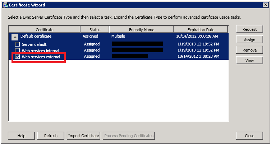
Task: Select the Web services external label
Action: tap(41, 57)
